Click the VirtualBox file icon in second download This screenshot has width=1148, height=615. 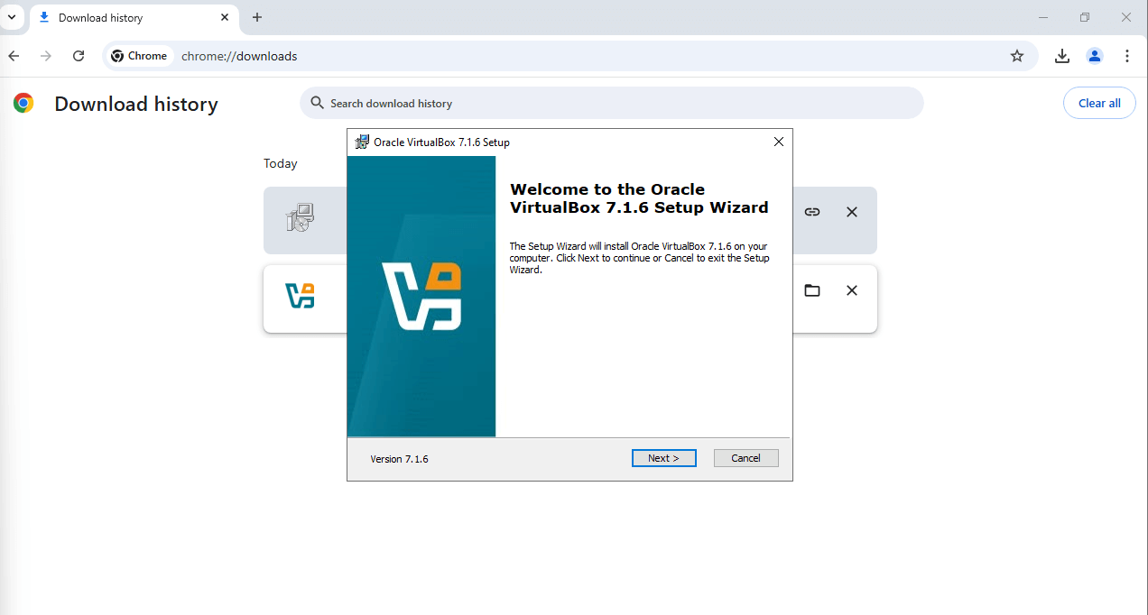(x=300, y=296)
